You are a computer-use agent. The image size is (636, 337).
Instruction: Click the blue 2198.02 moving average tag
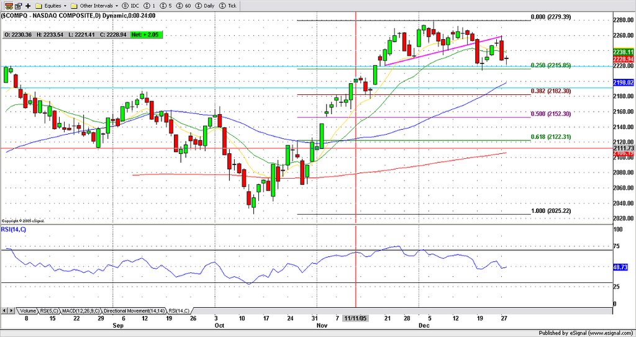625,83
